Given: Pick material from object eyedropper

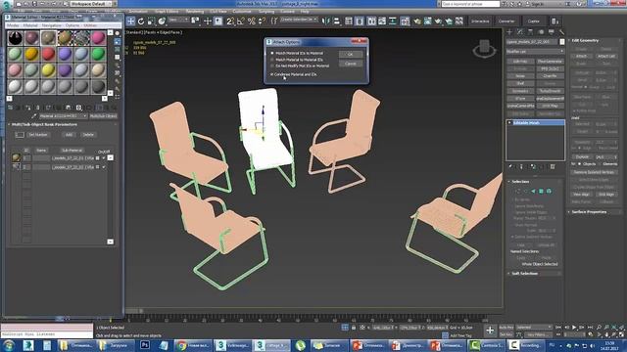Looking at the screenshot, I should pos(34,116).
